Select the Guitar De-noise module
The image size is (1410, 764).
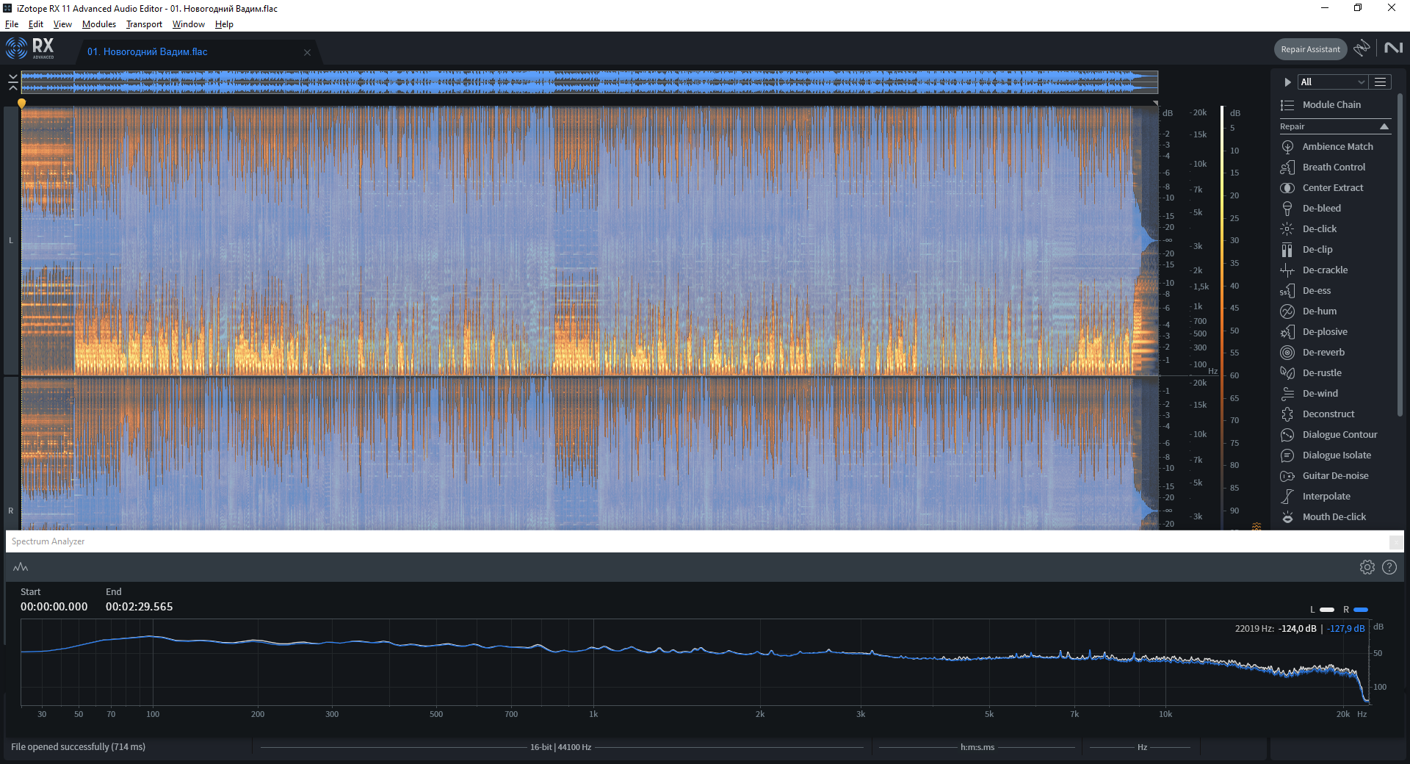pyautogui.click(x=1335, y=476)
